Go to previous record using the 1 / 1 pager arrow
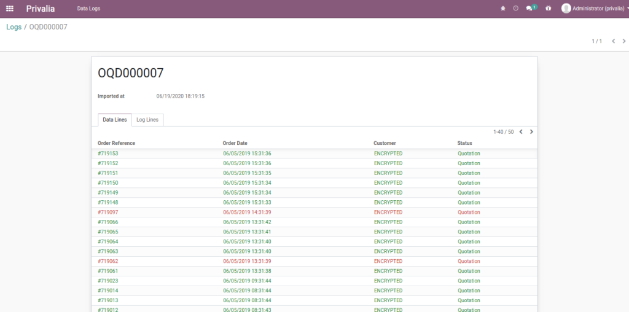Screen dimensions: 629x312 click(614, 41)
